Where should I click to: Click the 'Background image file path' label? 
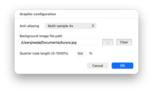click(x=41, y=36)
